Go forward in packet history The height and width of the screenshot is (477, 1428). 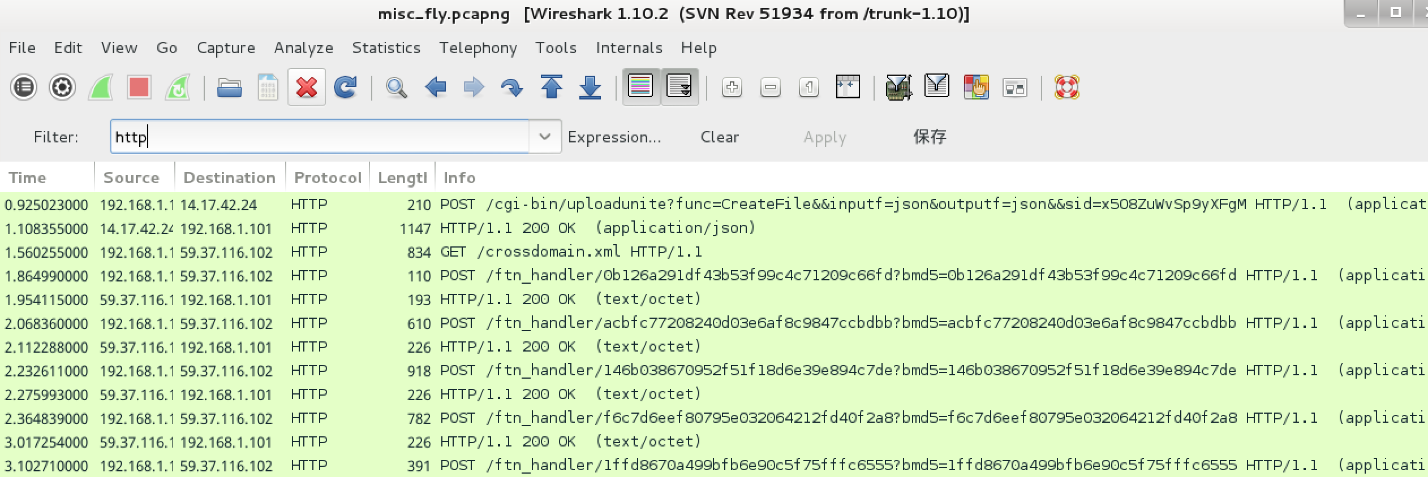click(474, 88)
